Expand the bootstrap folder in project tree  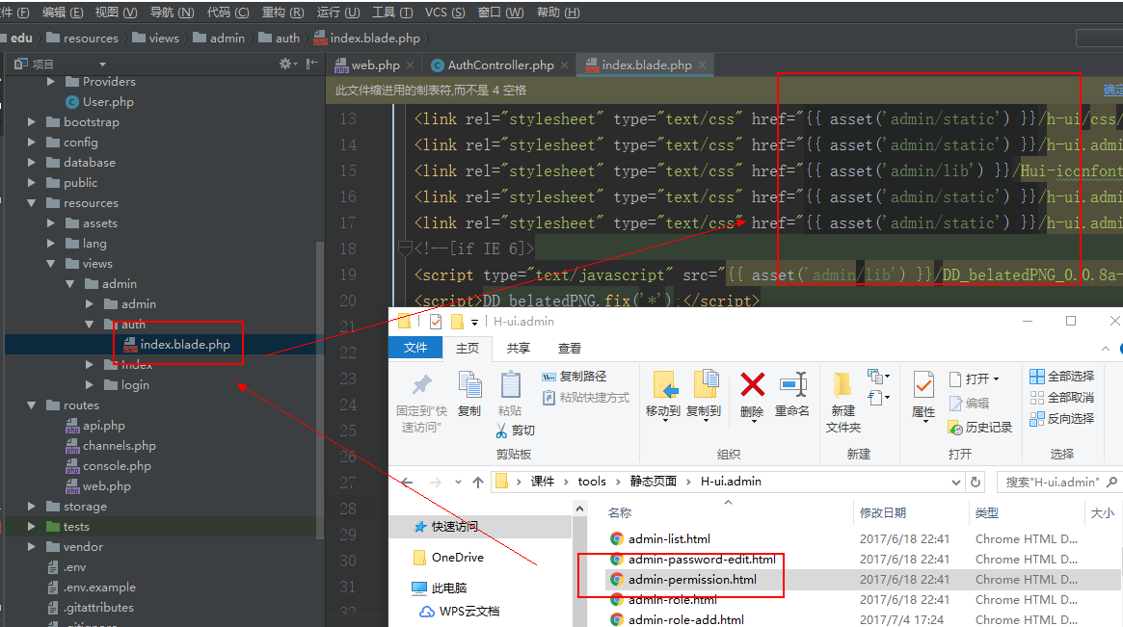32,122
